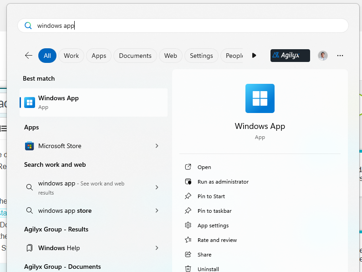This screenshot has height=272, width=362.
Task: Expand the 'windows app store' suggestion chevron
Action: tap(157, 210)
